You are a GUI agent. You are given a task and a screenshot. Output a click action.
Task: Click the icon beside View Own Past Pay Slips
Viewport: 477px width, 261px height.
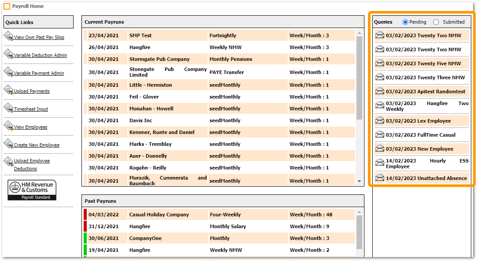point(8,36)
